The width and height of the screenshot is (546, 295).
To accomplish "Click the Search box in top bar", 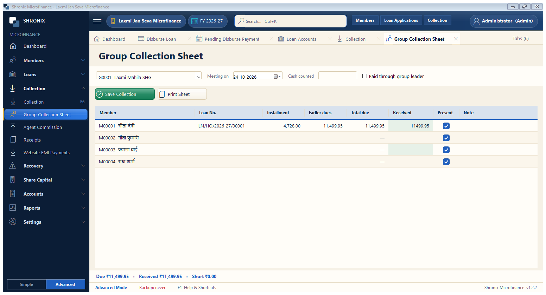I will tap(291, 21).
